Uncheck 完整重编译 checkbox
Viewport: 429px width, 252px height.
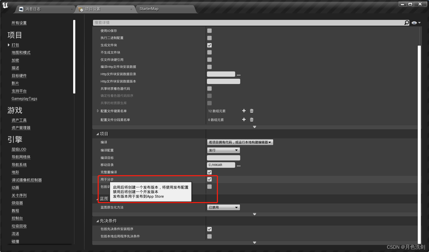tap(209, 172)
